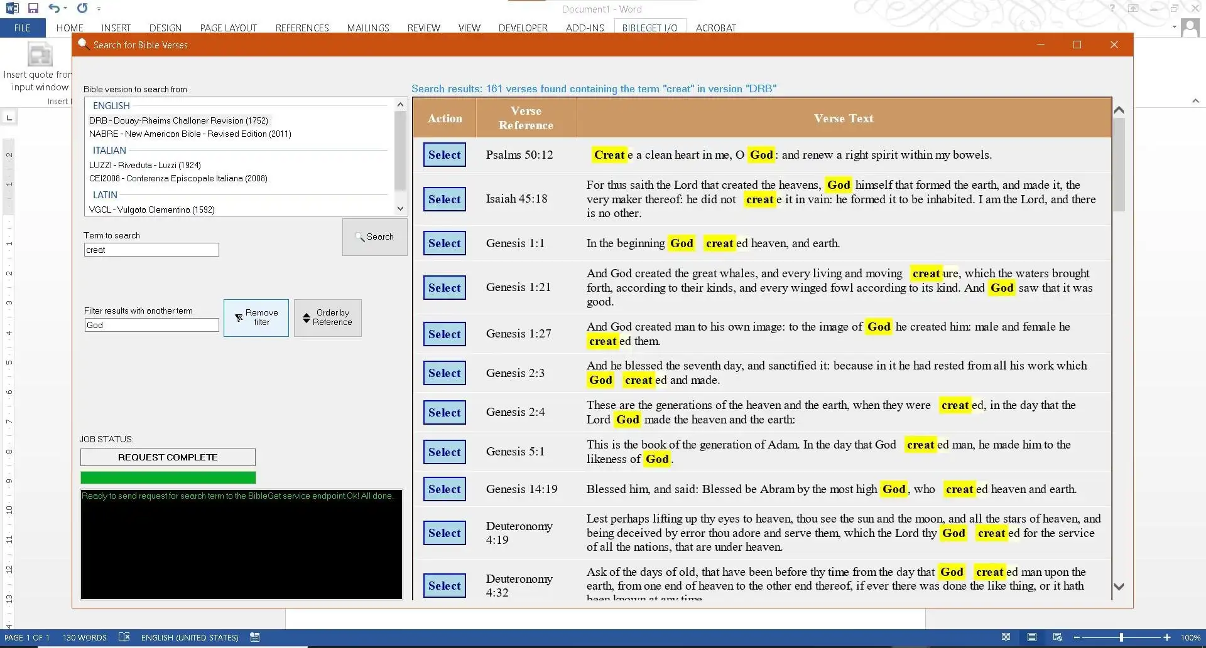1206x648 pixels.
Task: Select LUZZI Riveduta version
Action: click(145, 165)
